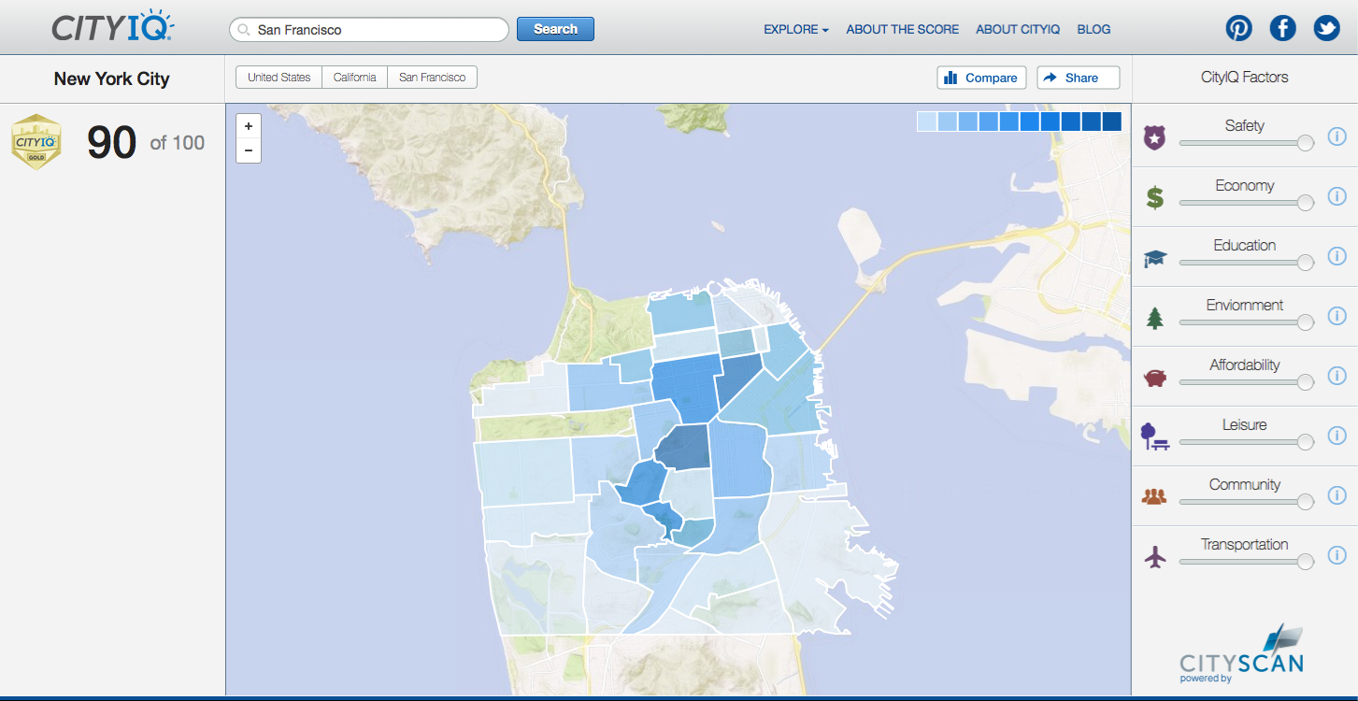The width and height of the screenshot is (1358, 701).
Task: Open the Facebook social icon
Action: click(1283, 29)
